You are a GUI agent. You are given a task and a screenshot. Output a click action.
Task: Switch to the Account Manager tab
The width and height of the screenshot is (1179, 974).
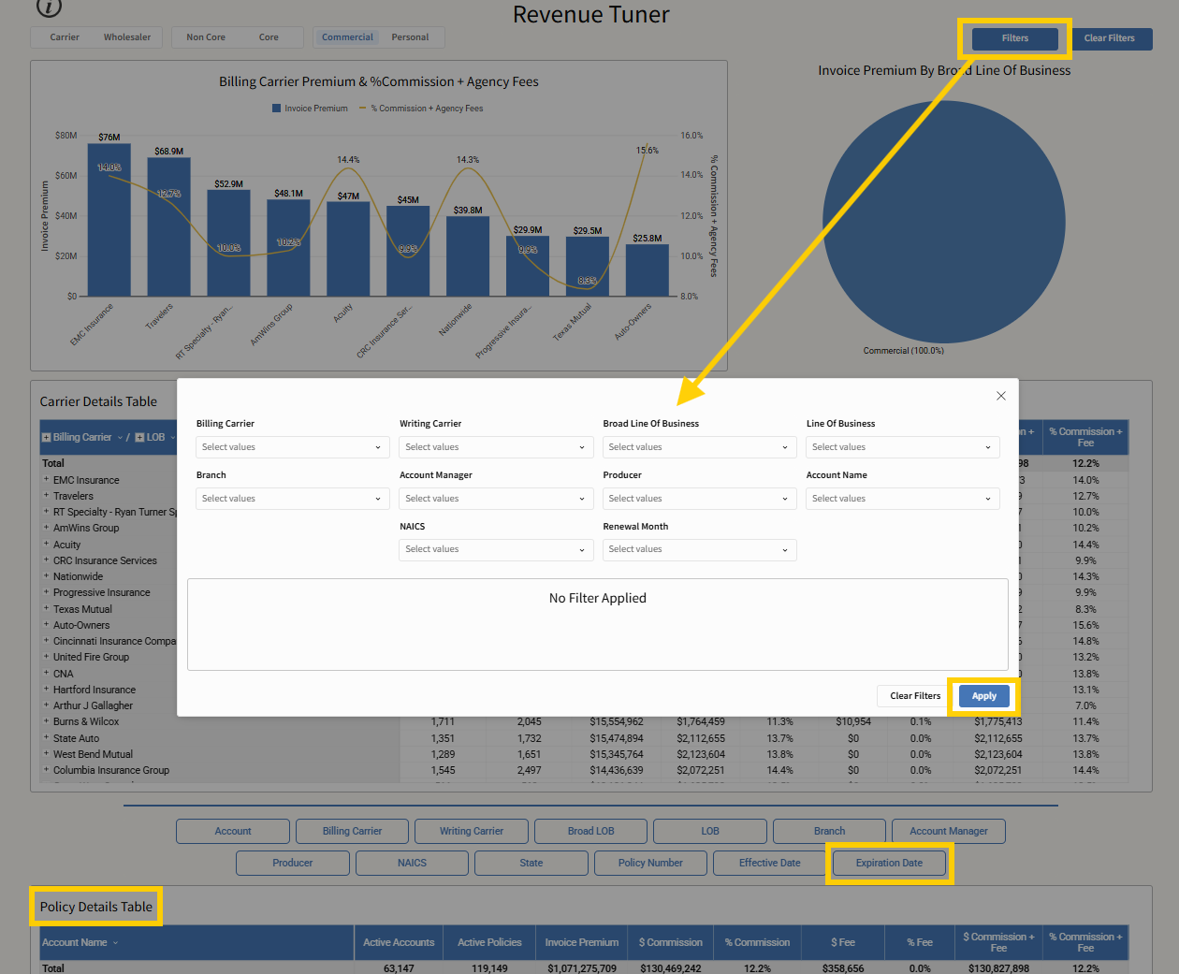coord(949,831)
